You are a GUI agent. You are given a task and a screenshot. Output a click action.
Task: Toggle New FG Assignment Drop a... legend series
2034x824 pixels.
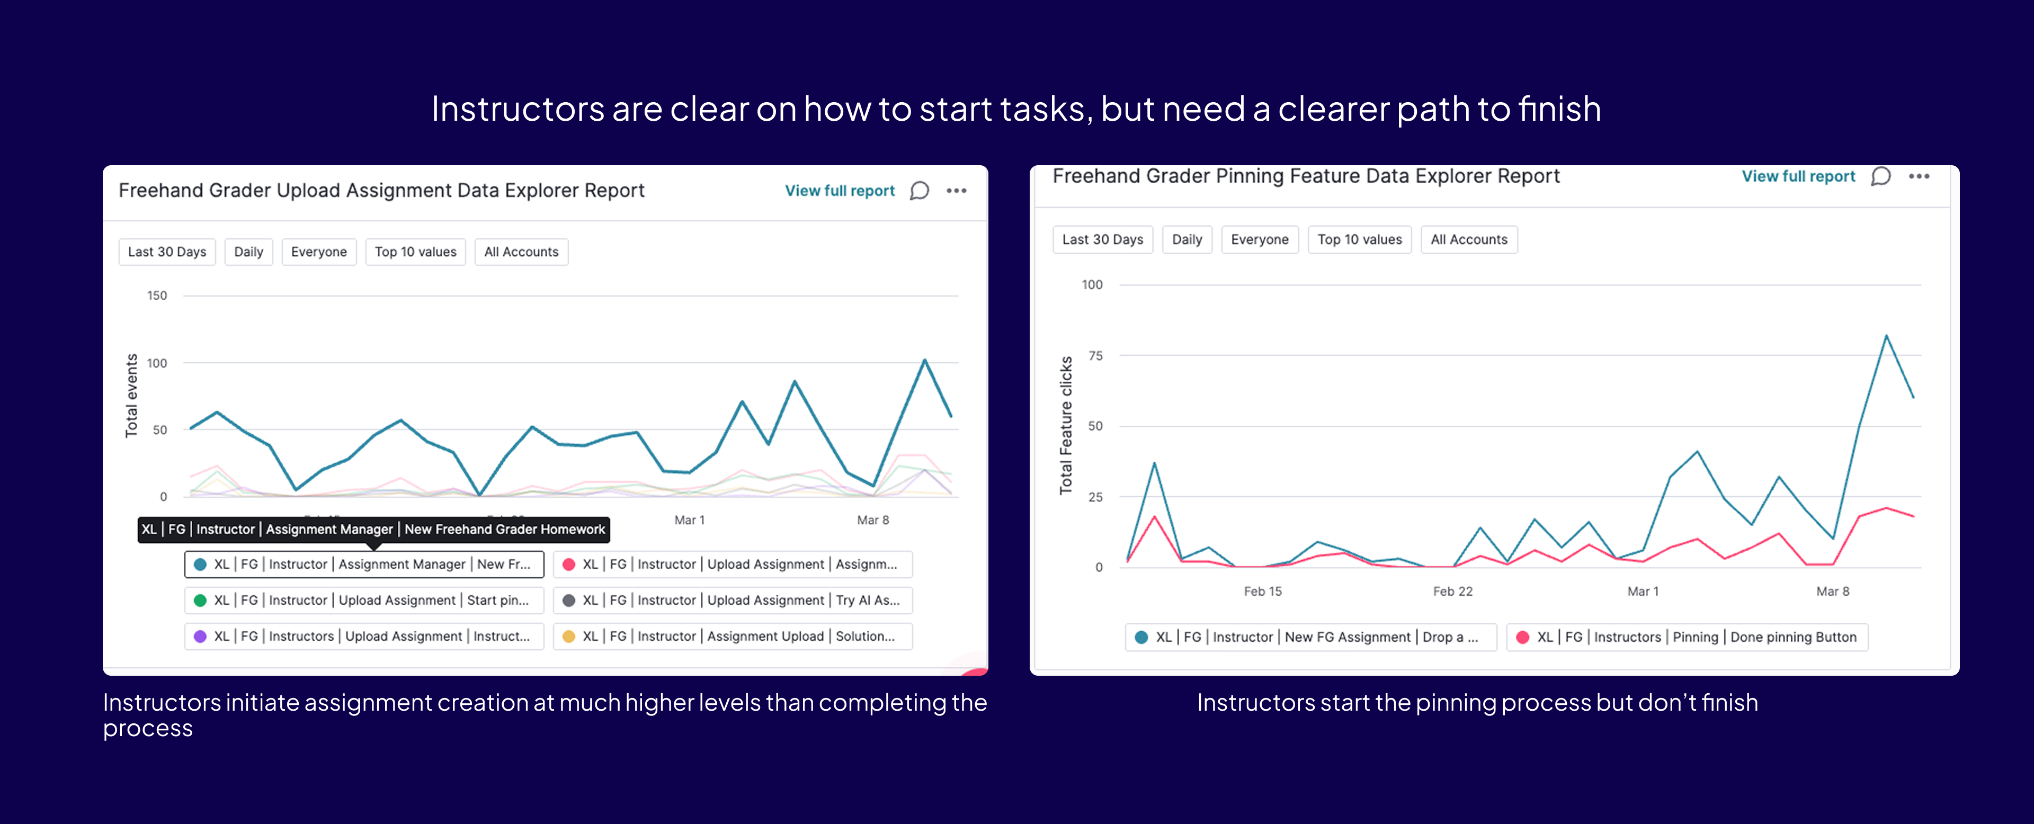pyautogui.click(x=1311, y=638)
